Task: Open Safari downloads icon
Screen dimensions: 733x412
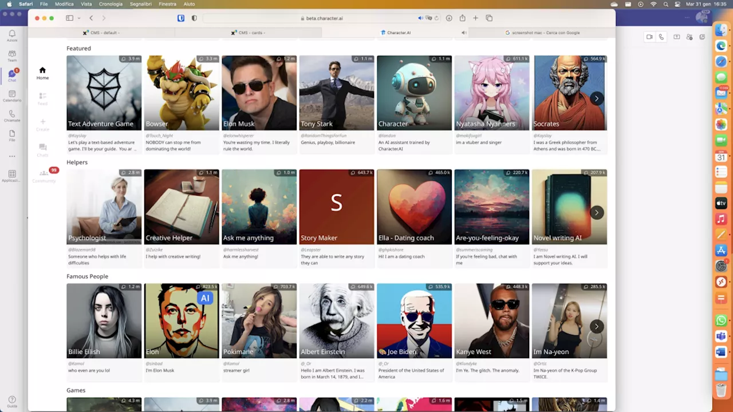Action: 449,18
